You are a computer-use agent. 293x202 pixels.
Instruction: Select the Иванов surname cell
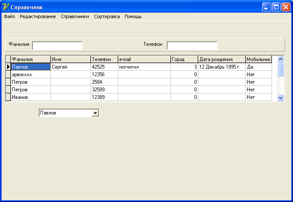click(x=31, y=97)
